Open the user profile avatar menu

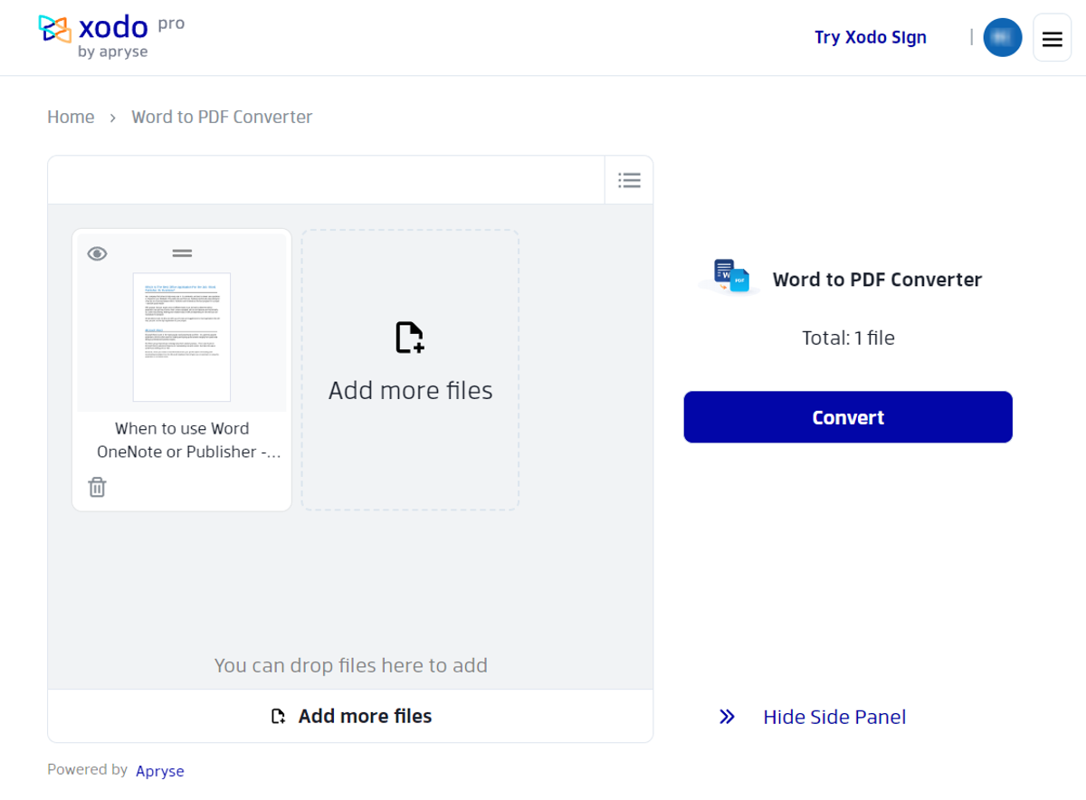click(x=1003, y=37)
